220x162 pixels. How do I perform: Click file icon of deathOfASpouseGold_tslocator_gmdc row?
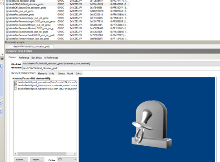7,8
